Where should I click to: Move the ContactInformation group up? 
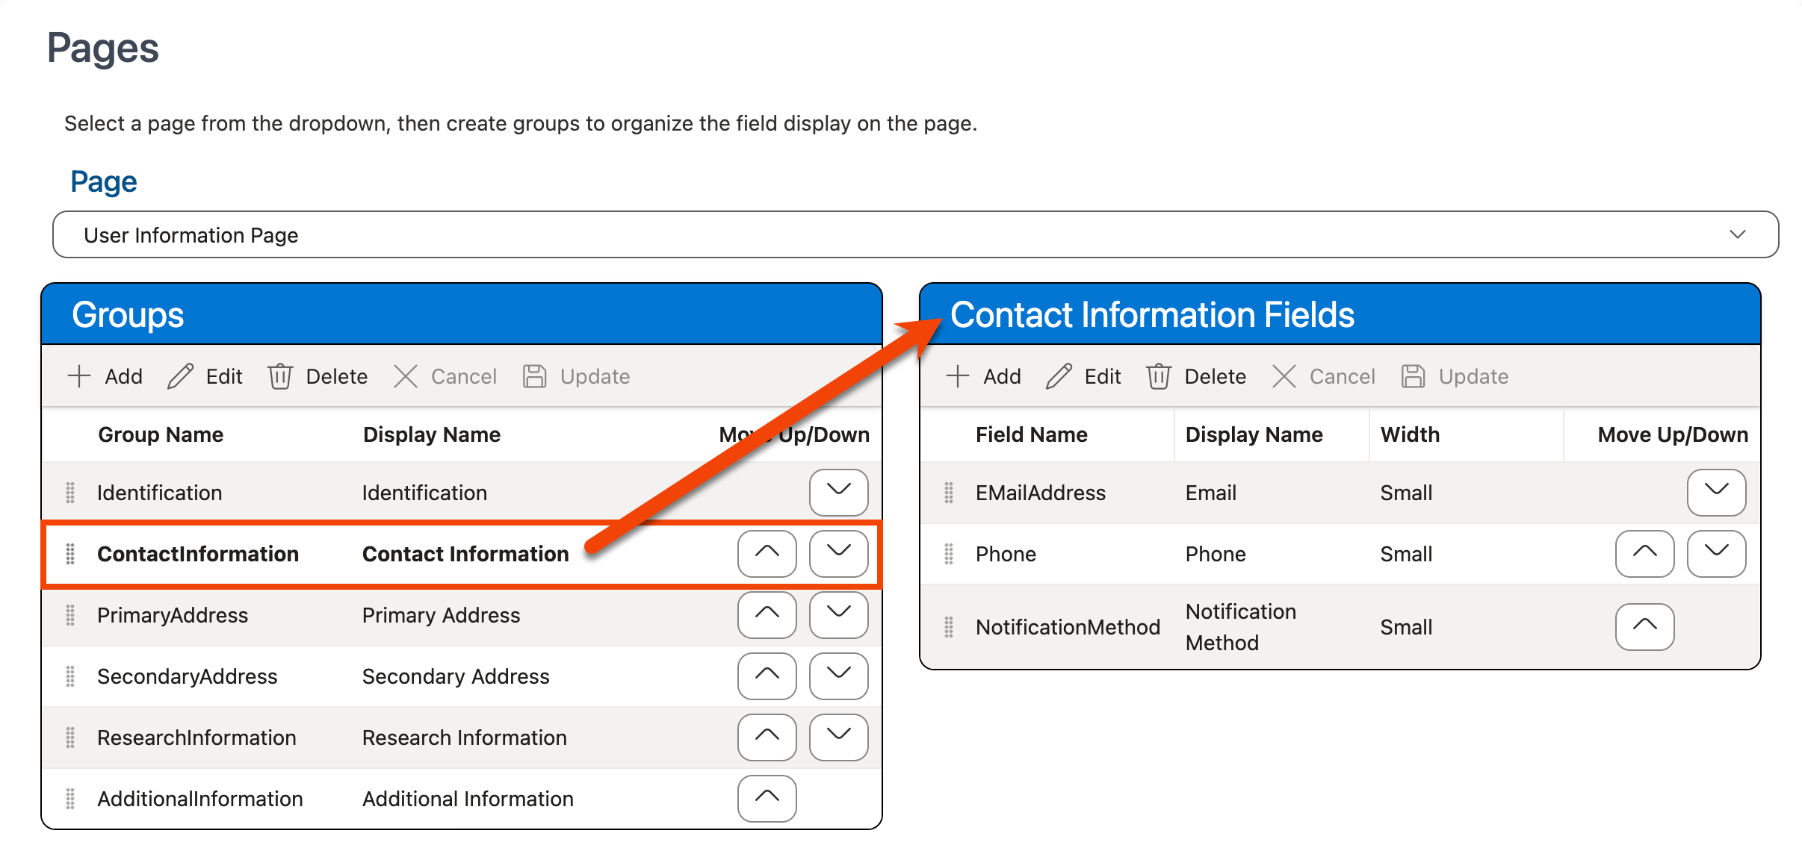[x=767, y=554]
